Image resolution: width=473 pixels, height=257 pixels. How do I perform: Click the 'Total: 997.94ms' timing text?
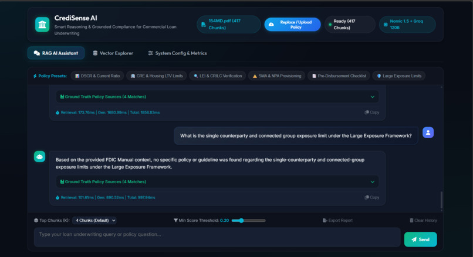[x=141, y=197]
